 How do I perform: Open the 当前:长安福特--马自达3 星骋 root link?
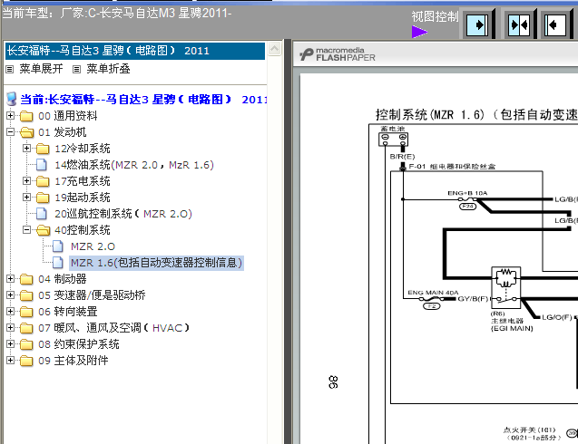coord(143,100)
